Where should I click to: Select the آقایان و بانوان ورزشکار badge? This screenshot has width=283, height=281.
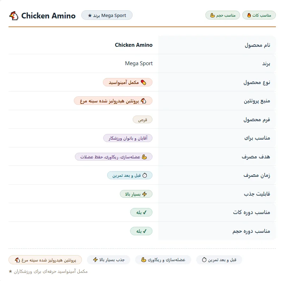(128, 138)
